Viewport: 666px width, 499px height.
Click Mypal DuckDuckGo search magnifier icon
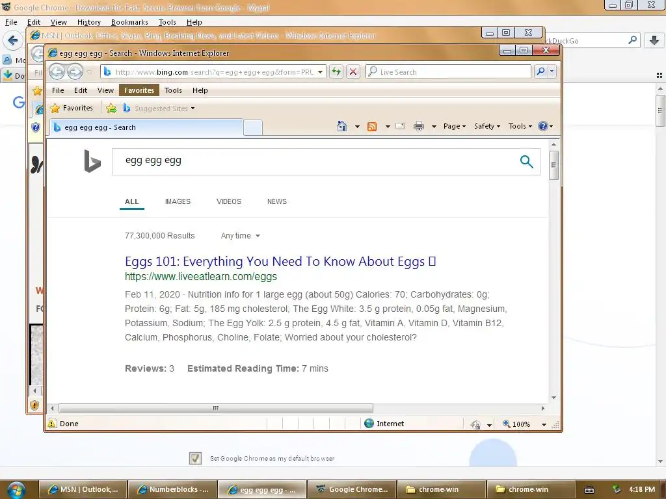pyautogui.click(x=632, y=40)
